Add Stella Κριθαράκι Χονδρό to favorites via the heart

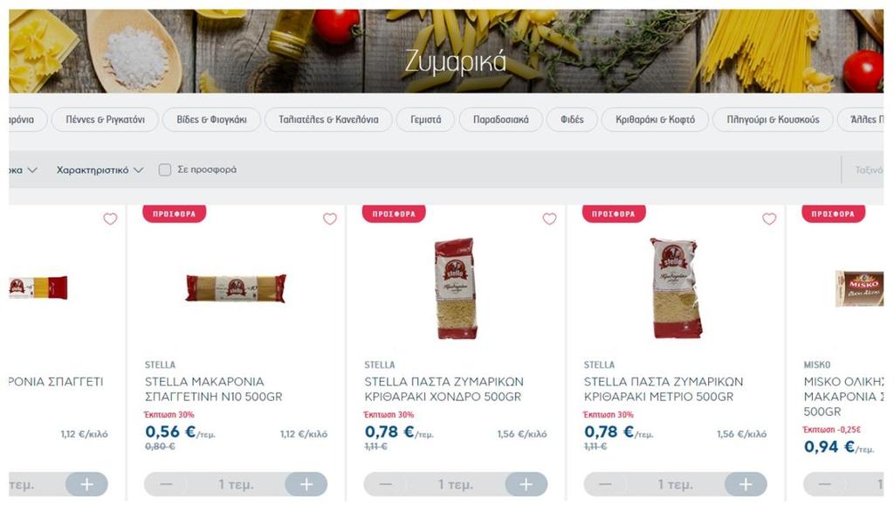(x=550, y=218)
